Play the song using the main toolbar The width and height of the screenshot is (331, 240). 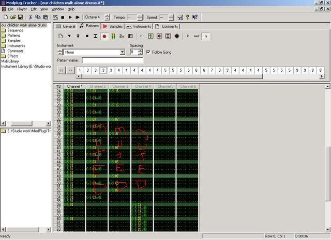pos(70,17)
